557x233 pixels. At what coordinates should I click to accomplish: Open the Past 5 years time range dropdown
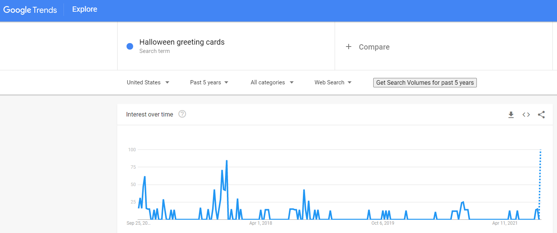pyautogui.click(x=209, y=82)
